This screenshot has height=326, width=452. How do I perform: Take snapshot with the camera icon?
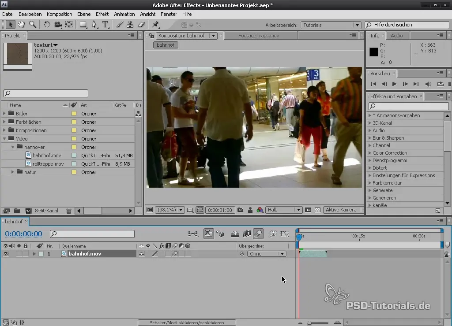tap(240, 210)
